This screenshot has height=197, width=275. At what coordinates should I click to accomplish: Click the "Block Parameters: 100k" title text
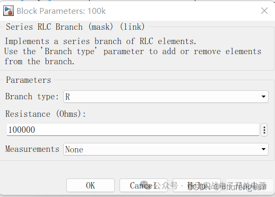61,11
